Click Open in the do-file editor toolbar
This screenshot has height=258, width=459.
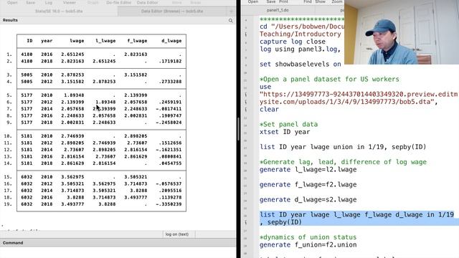click(x=253, y=1)
